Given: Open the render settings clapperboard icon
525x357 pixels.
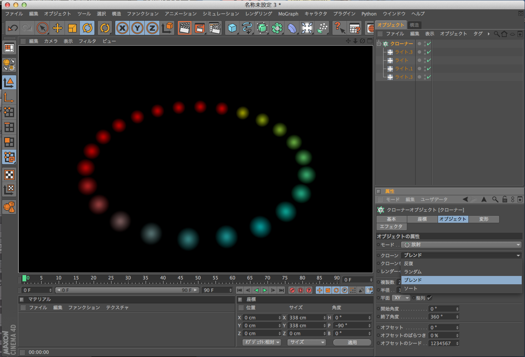Looking at the screenshot, I should (215, 28).
